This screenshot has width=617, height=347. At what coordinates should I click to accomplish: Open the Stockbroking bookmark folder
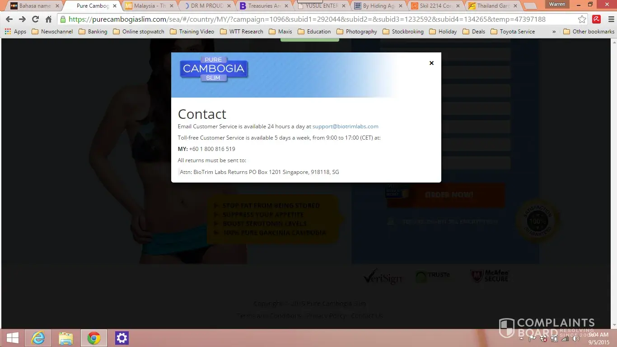(403, 32)
